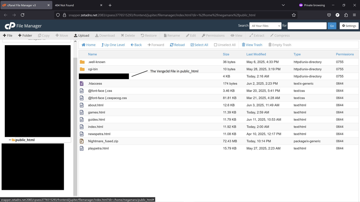The image size is (360, 202).
Task: Click the browser address bar URL
Action: [162, 15]
